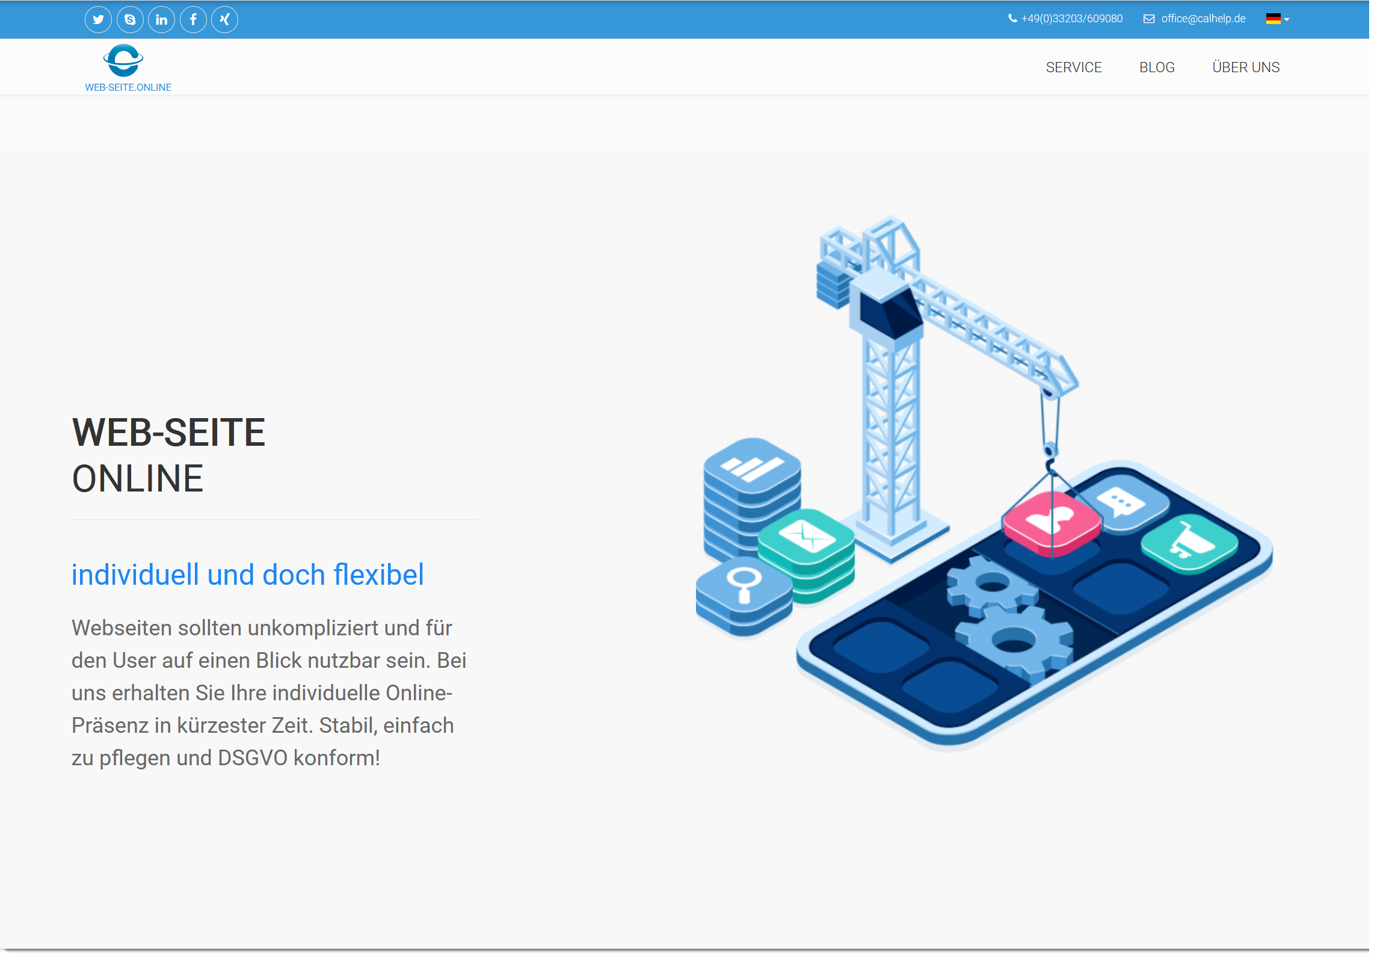Click the WEB-SEITE.ONLINE globe logo
The image size is (1386, 974).
(125, 61)
